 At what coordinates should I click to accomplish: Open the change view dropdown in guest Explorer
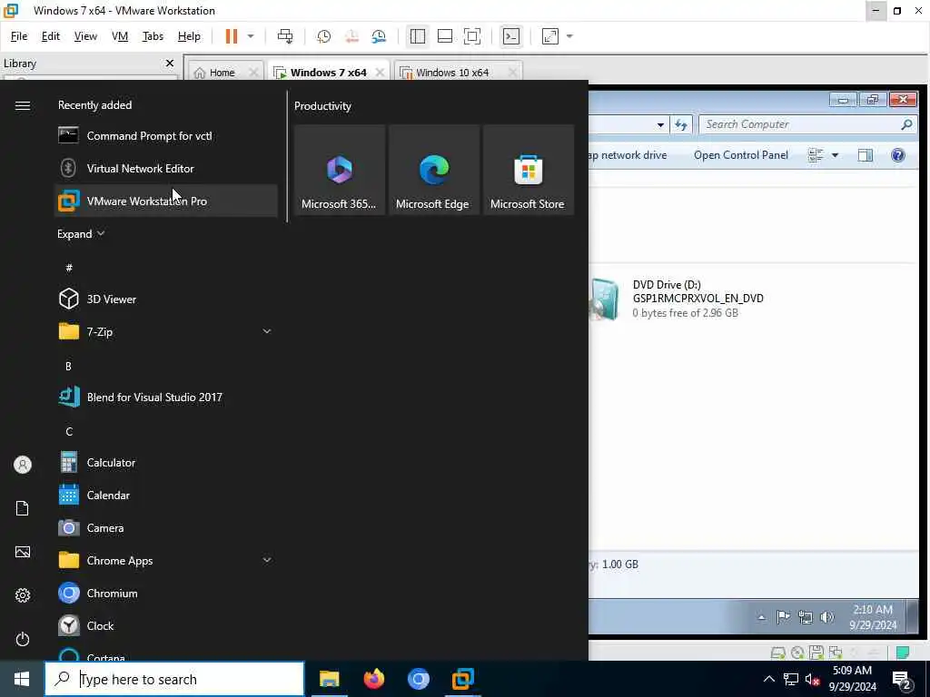point(836,155)
